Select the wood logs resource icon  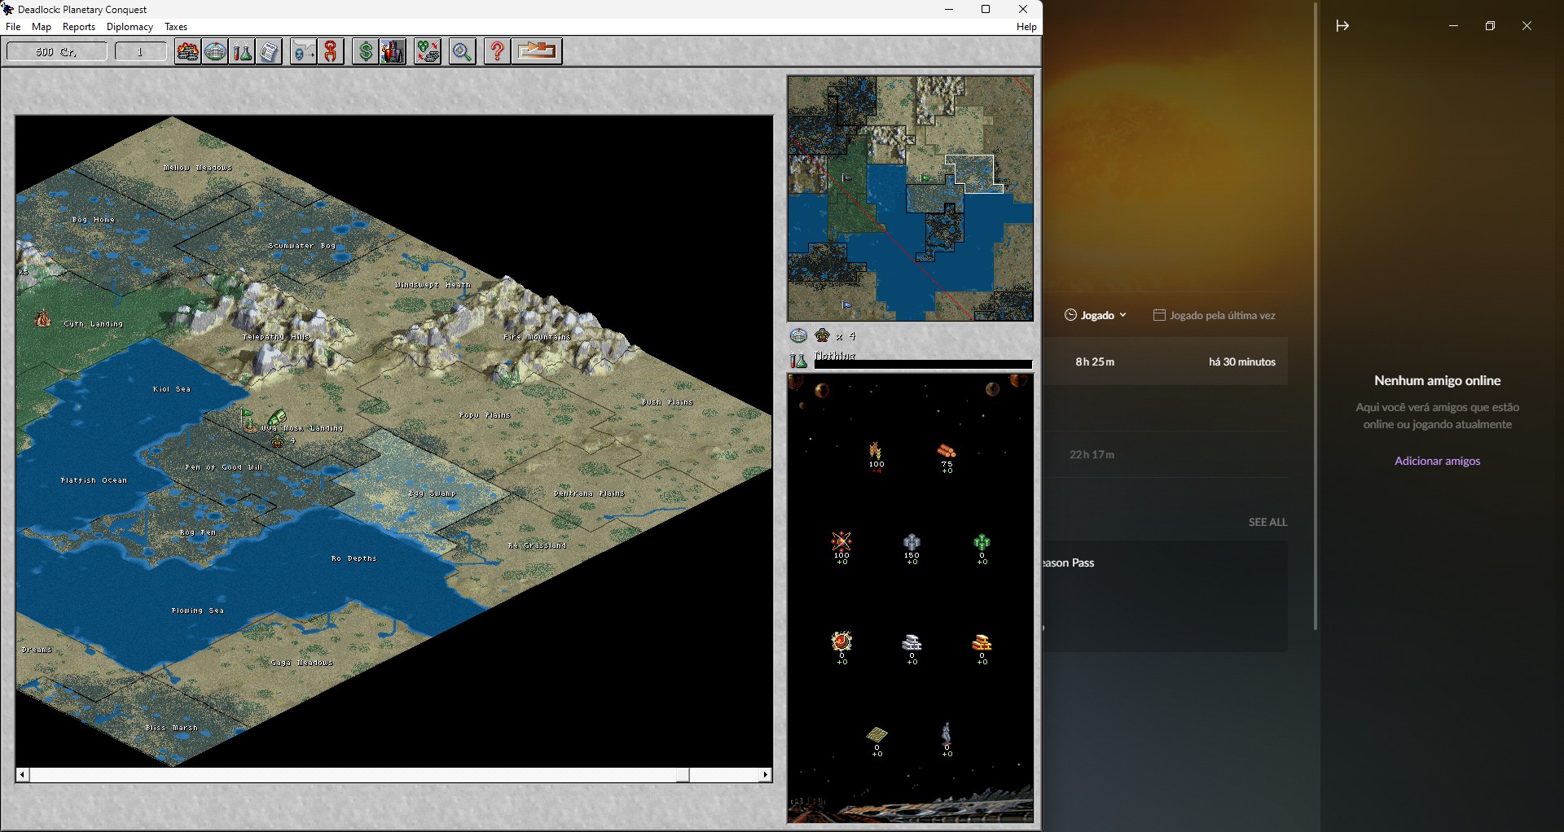pyautogui.click(x=946, y=450)
